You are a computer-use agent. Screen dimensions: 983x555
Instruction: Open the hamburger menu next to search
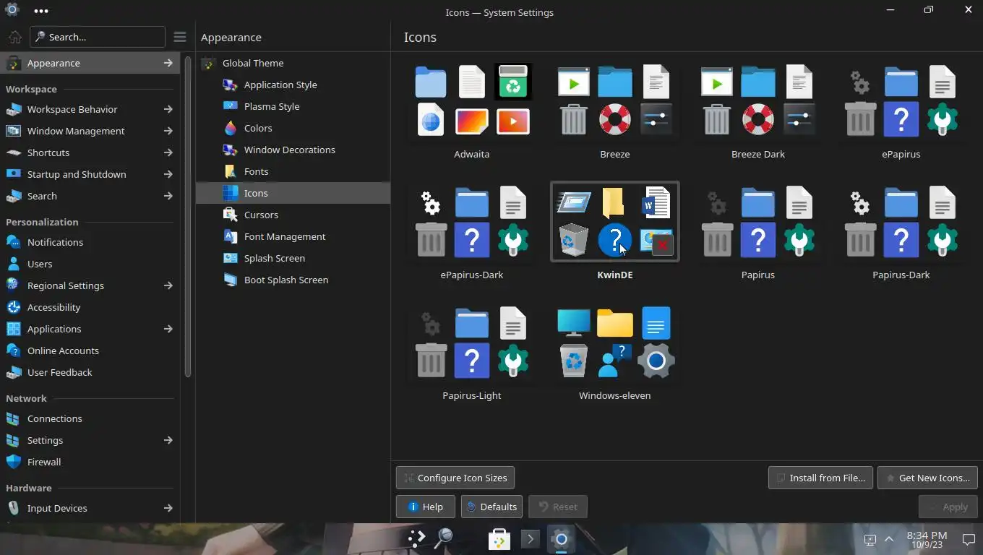180,37
